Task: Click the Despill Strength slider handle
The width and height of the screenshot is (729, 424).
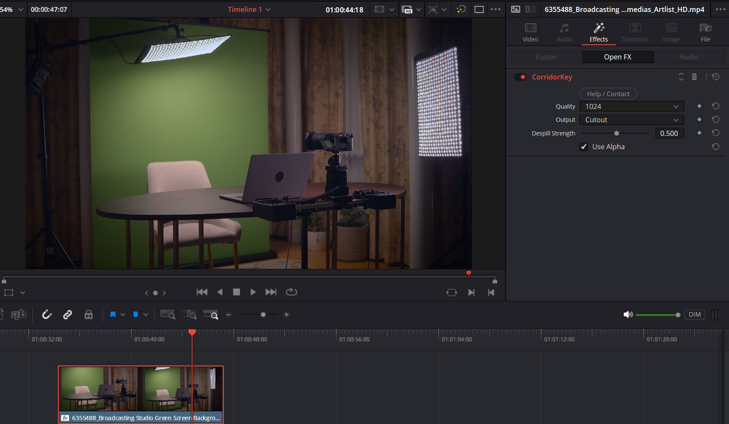Action: tap(616, 133)
